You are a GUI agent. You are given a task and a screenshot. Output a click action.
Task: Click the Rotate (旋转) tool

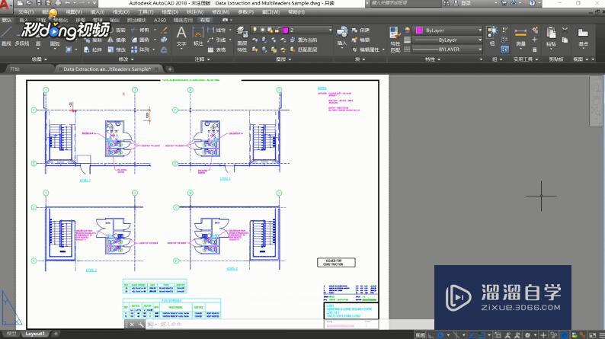click(117, 30)
